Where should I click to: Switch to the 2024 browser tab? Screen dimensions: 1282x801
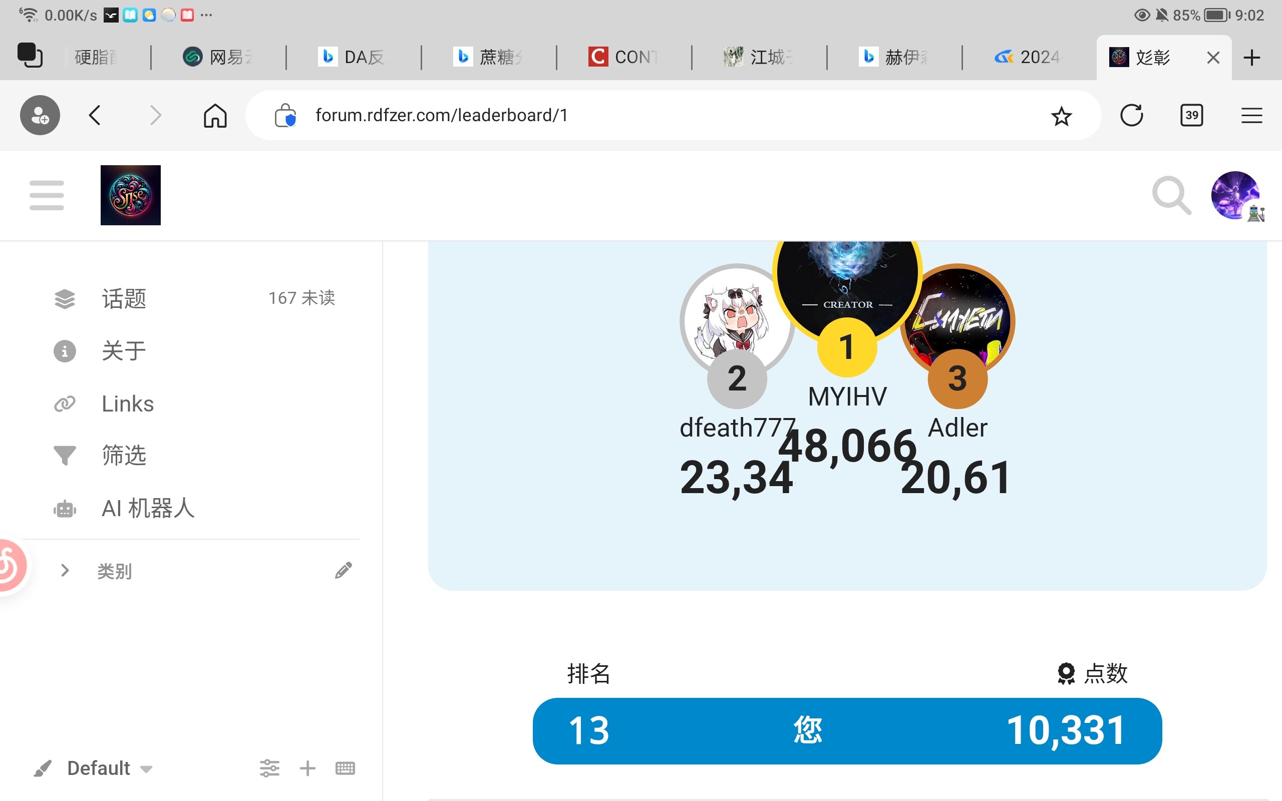1028,57
